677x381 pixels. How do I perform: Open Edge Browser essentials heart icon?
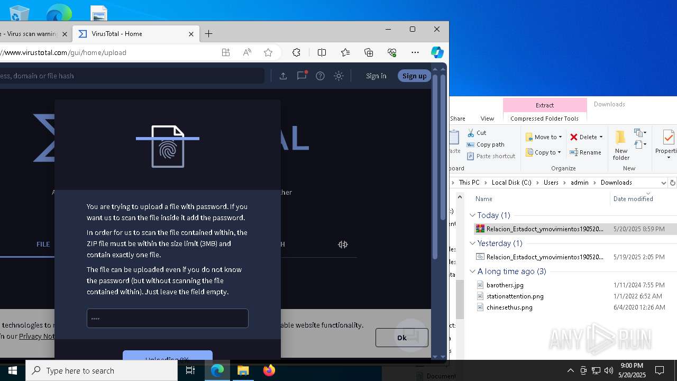[x=392, y=52]
